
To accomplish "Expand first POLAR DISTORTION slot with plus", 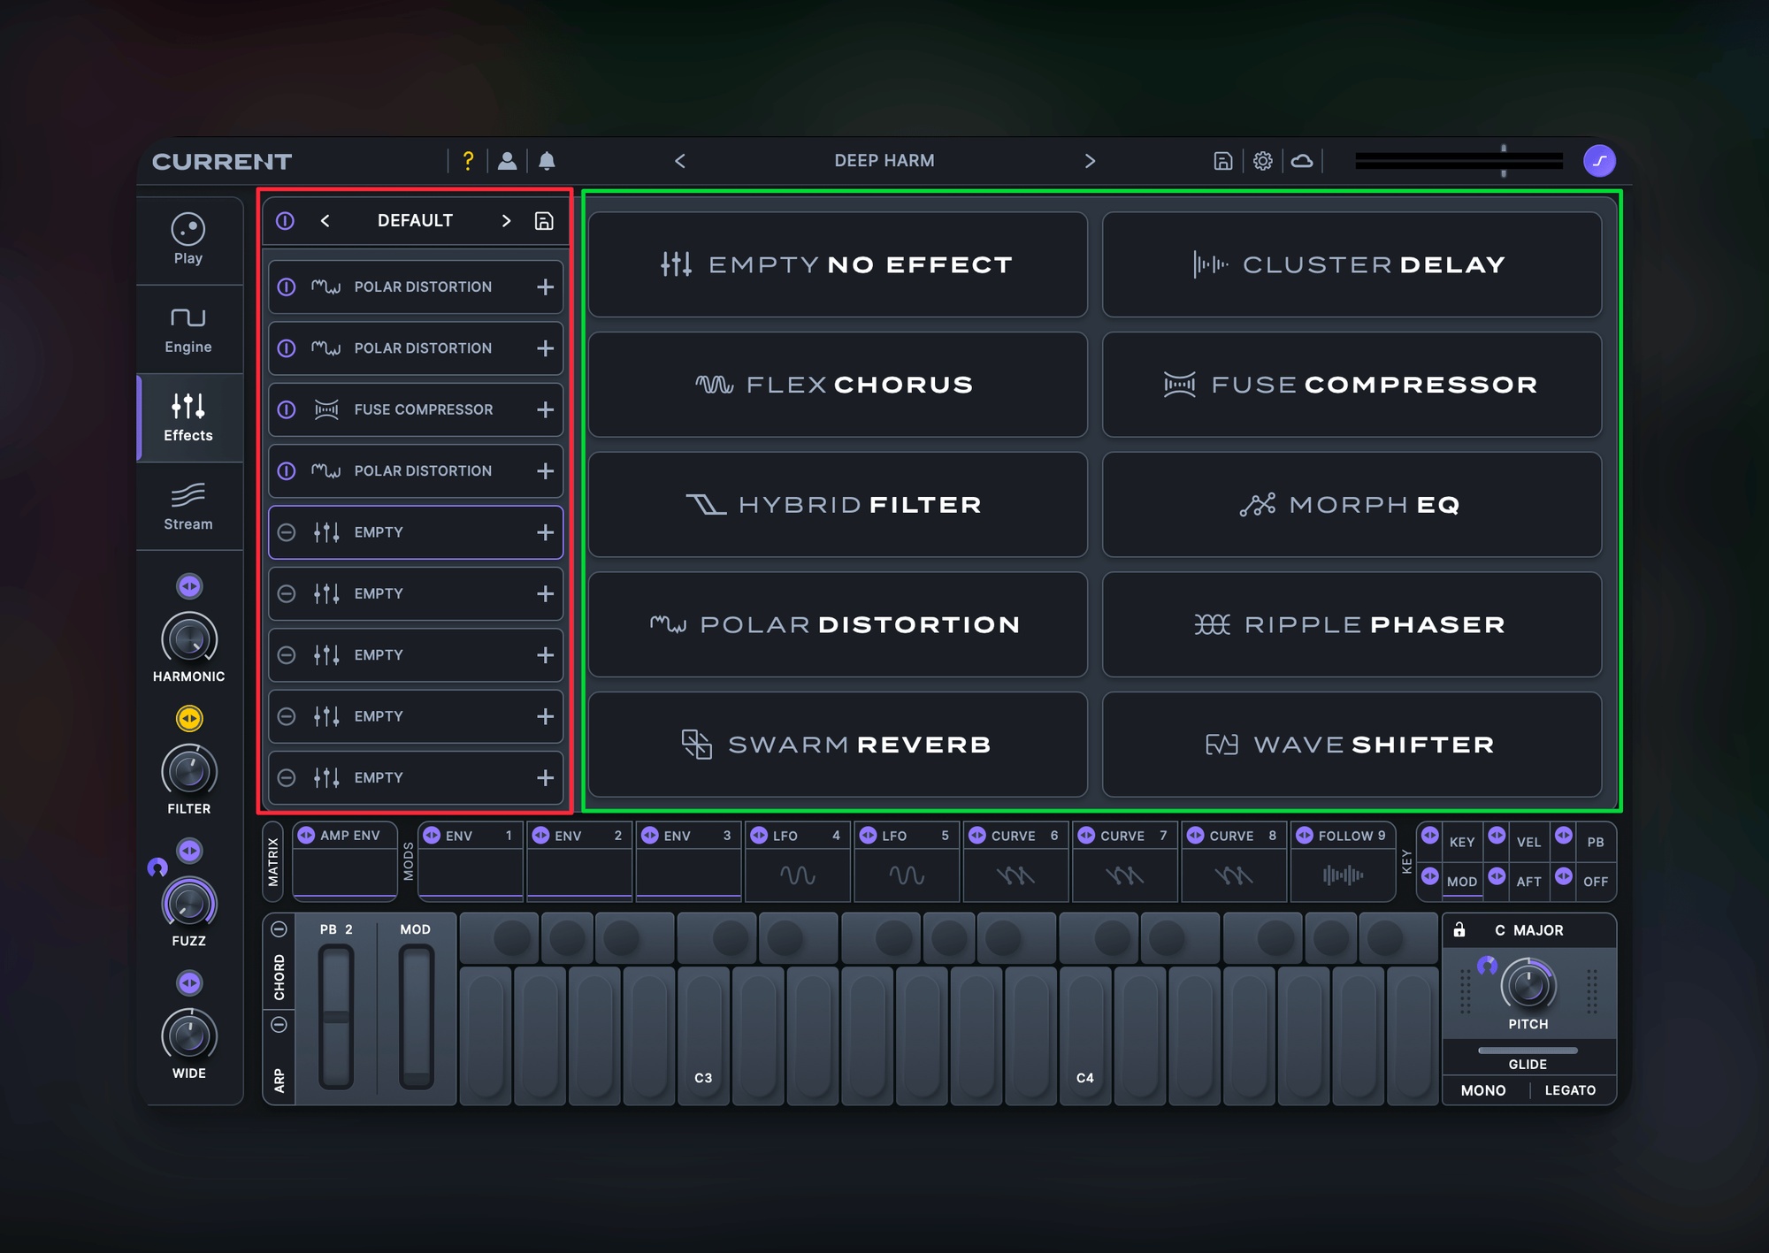I will [x=546, y=287].
